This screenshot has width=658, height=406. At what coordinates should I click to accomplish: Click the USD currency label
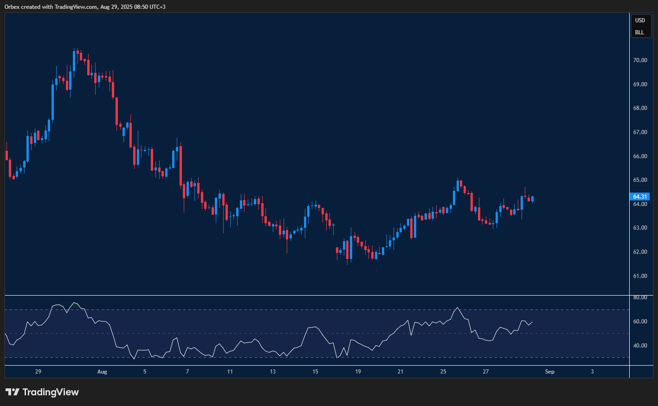pos(640,20)
